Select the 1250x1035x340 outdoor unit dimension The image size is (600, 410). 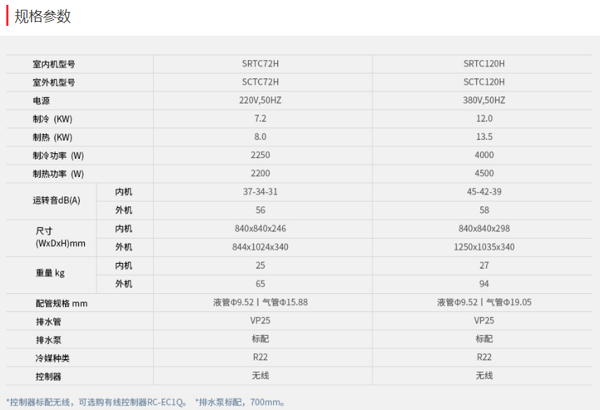coord(484,247)
